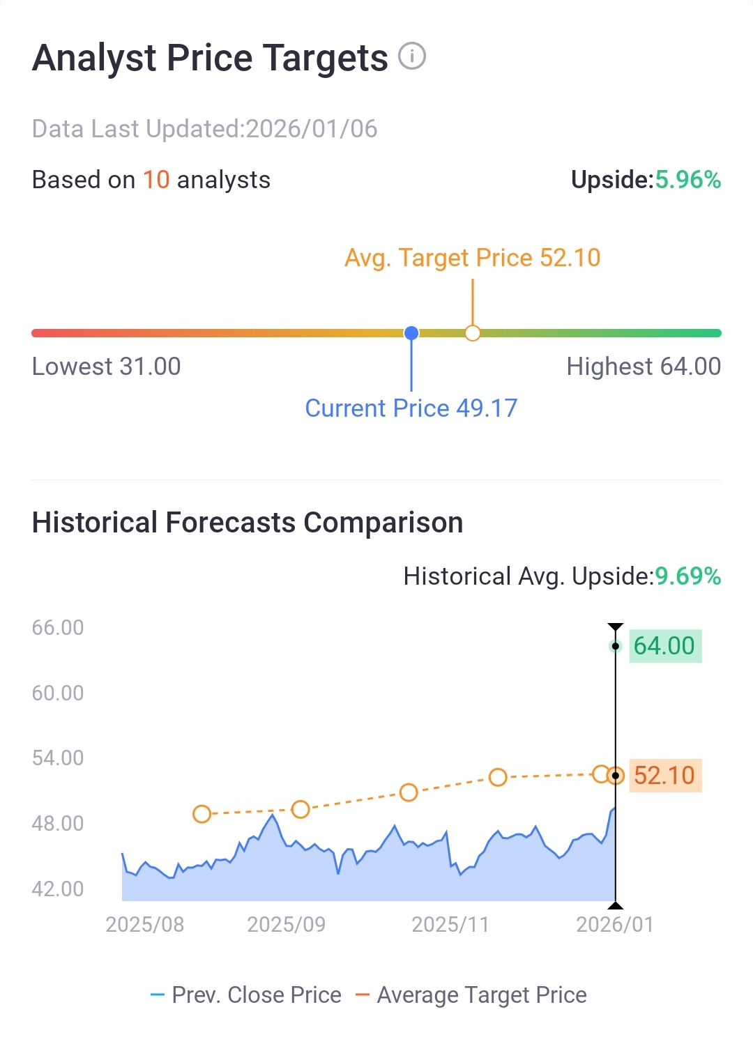Click the blue current price dot on the range bar
Image resolution: width=753 pixels, height=1037 pixels.
411,333
